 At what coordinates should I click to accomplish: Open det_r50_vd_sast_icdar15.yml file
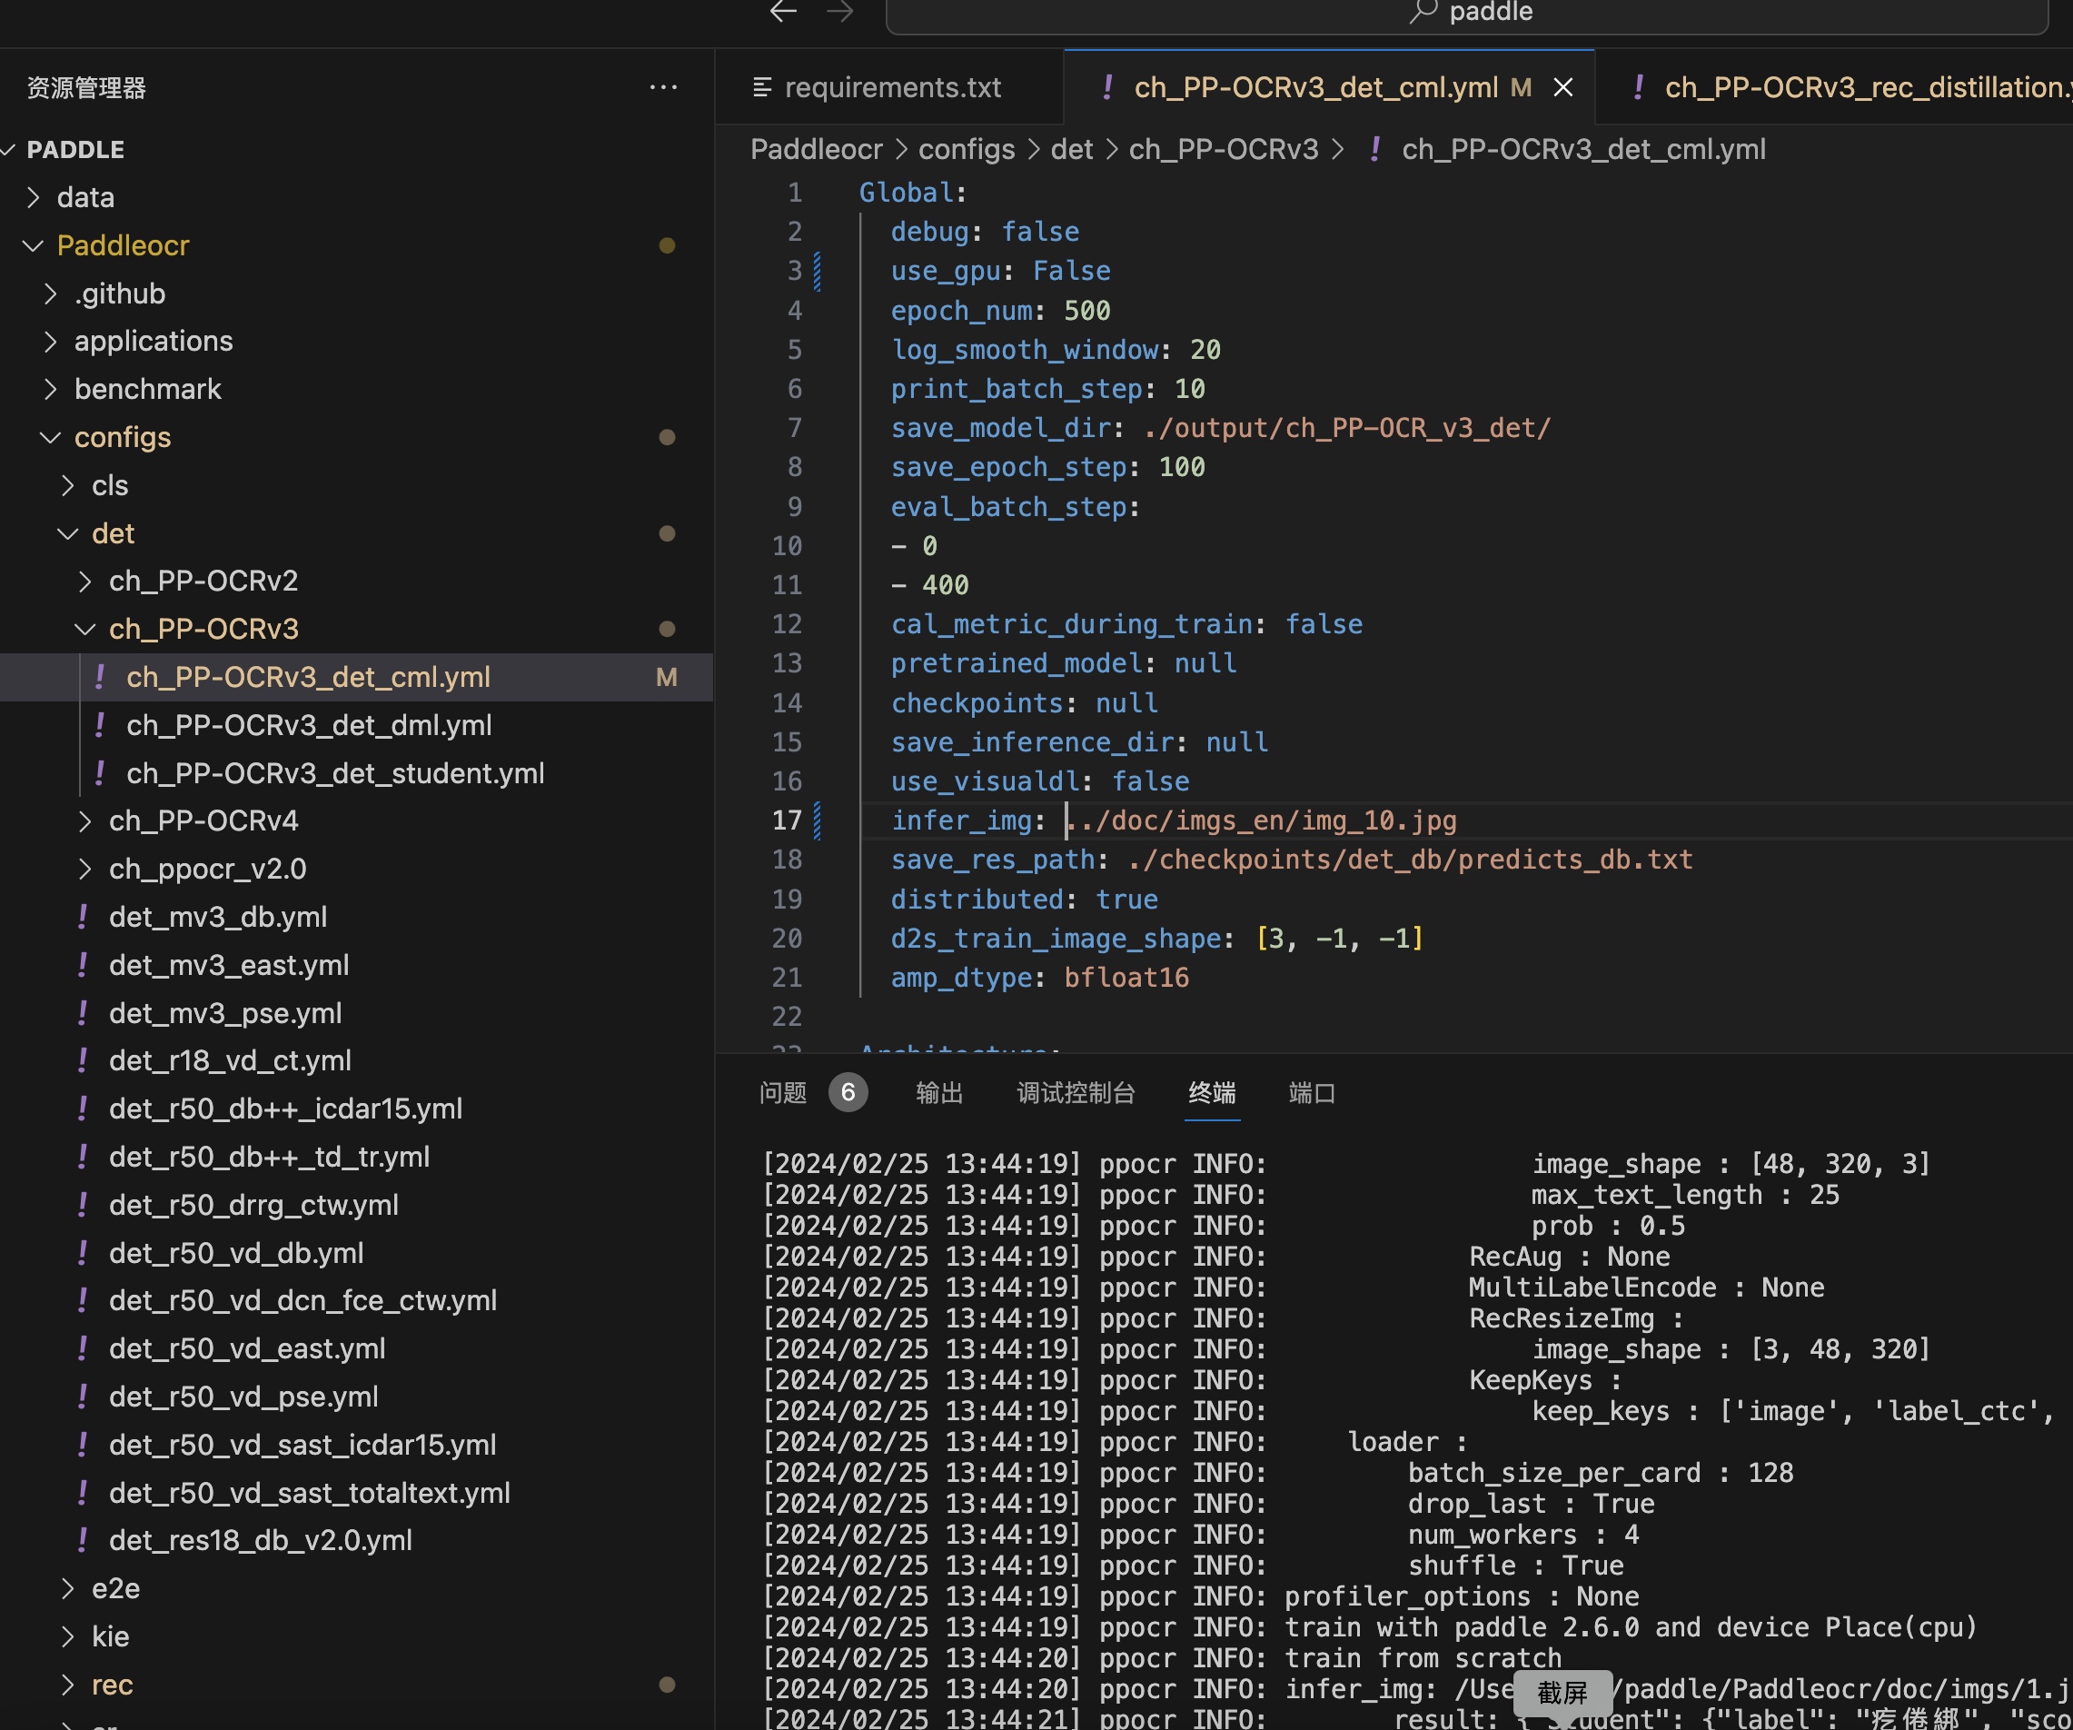356,1445
